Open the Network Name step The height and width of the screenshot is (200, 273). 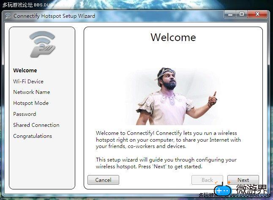(32, 92)
